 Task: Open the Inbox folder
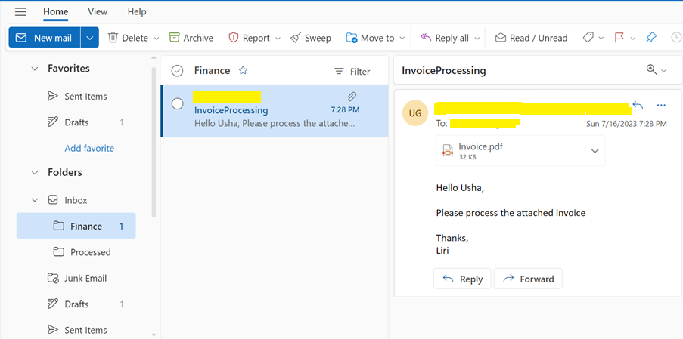pos(76,200)
